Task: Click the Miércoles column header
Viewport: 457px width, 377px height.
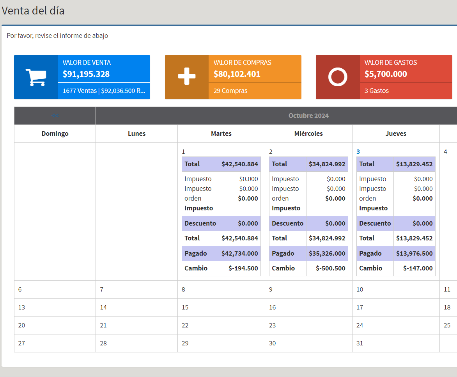Action: click(308, 133)
